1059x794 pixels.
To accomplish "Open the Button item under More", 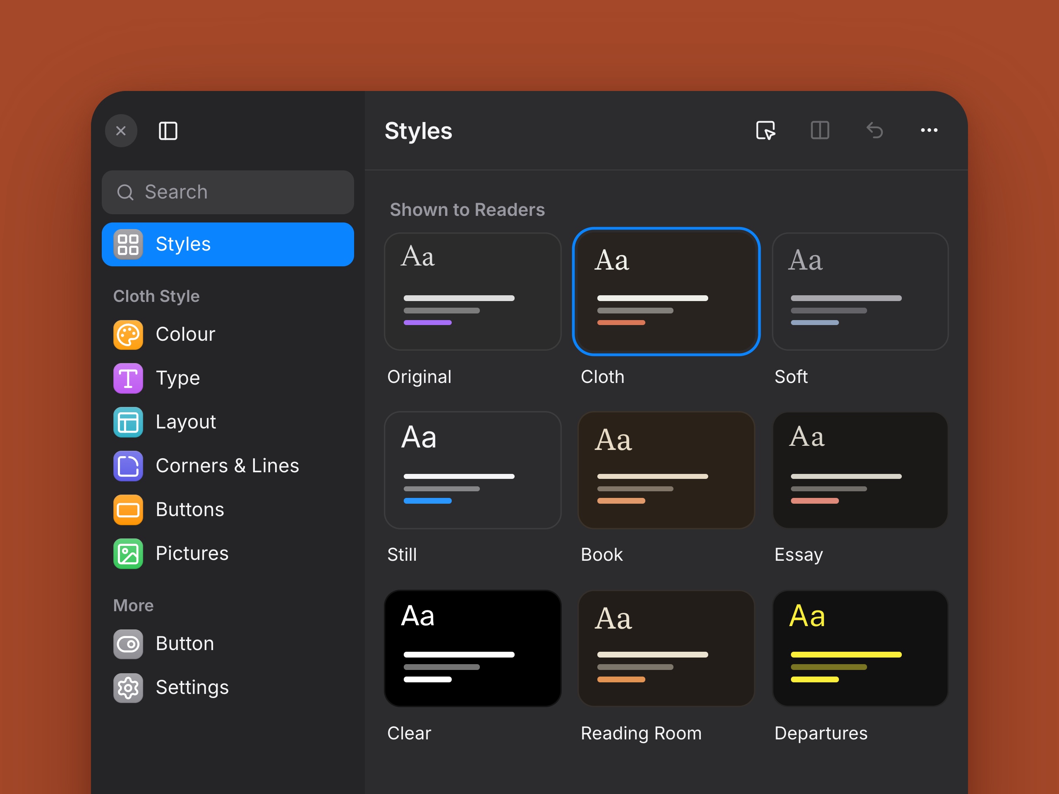I will point(228,644).
